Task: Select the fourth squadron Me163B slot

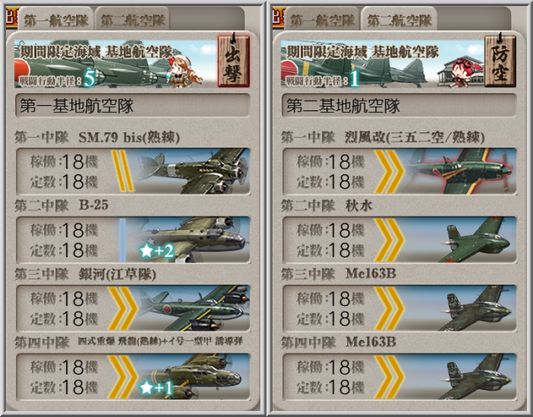Action: (400, 376)
